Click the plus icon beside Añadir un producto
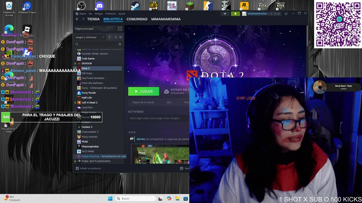Image resolution: width=362 pixels, height=203 pixels. 77,168
